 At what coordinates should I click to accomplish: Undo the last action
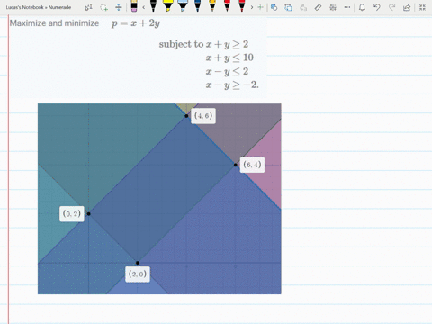pos(377,7)
